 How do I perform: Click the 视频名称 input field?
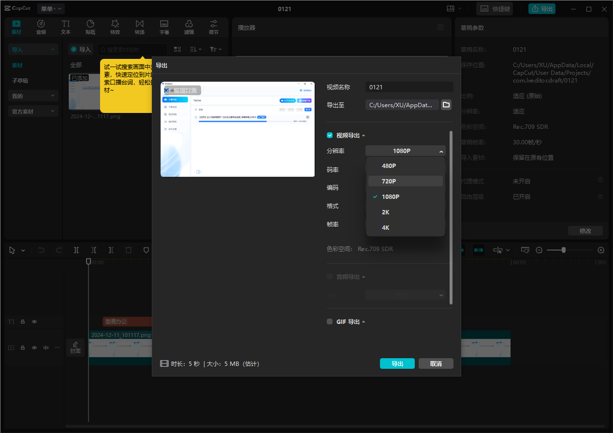(x=409, y=87)
